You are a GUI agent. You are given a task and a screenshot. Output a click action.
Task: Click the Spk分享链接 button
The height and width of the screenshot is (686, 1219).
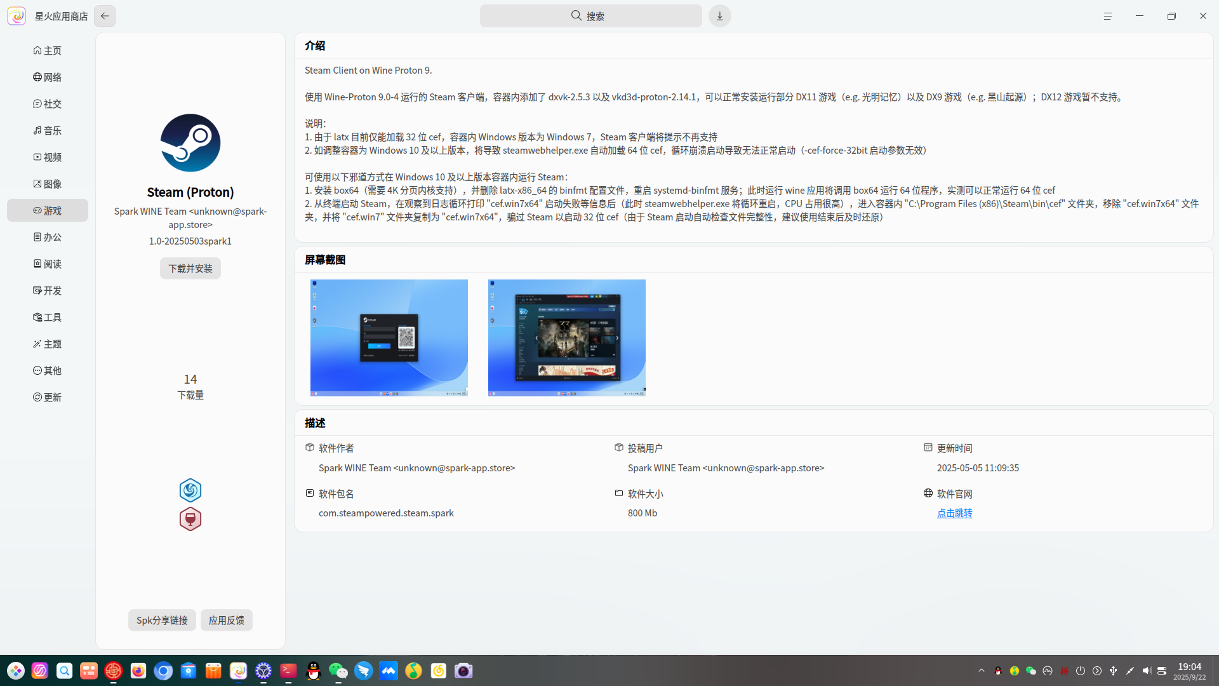tap(162, 621)
